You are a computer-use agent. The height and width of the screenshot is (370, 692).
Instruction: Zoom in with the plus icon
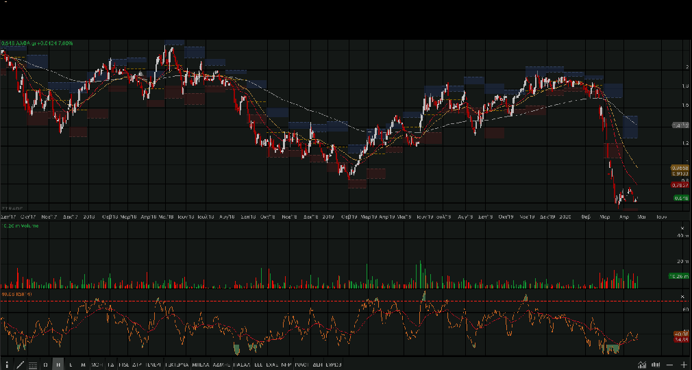683,365
